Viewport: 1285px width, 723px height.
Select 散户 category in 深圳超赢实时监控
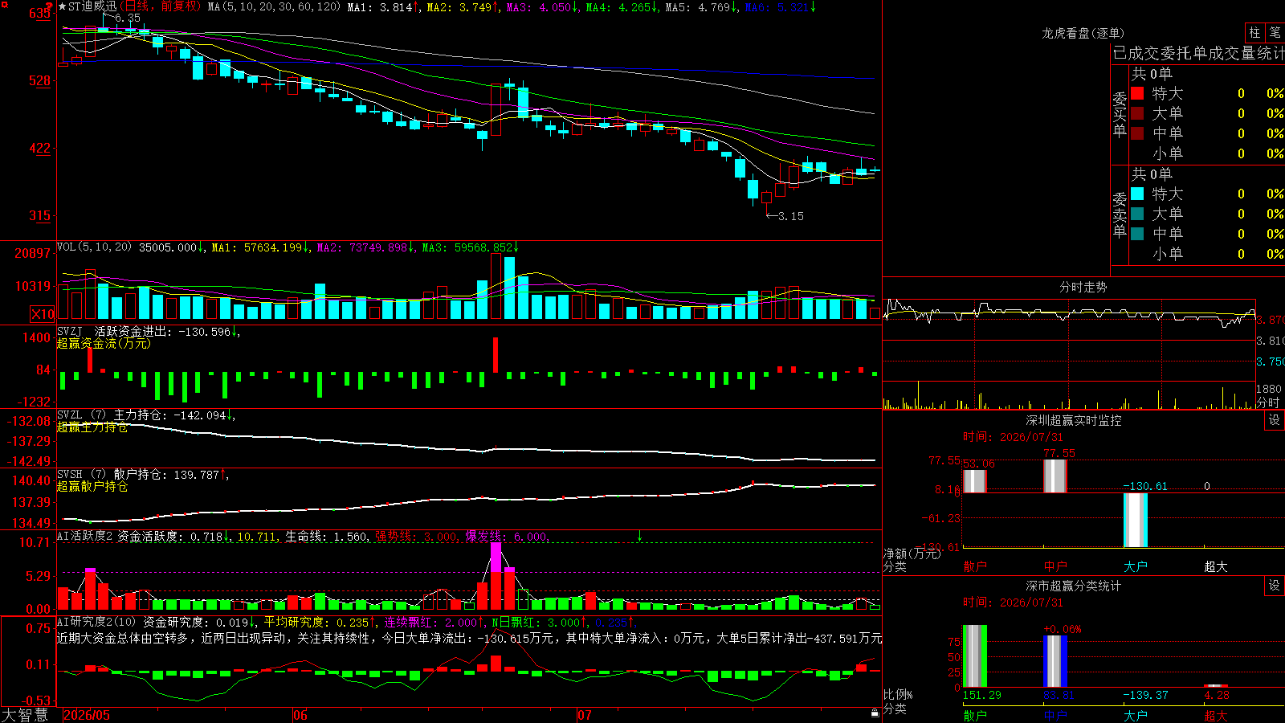point(975,566)
